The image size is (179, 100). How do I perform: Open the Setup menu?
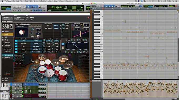click(x=56, y=1)
